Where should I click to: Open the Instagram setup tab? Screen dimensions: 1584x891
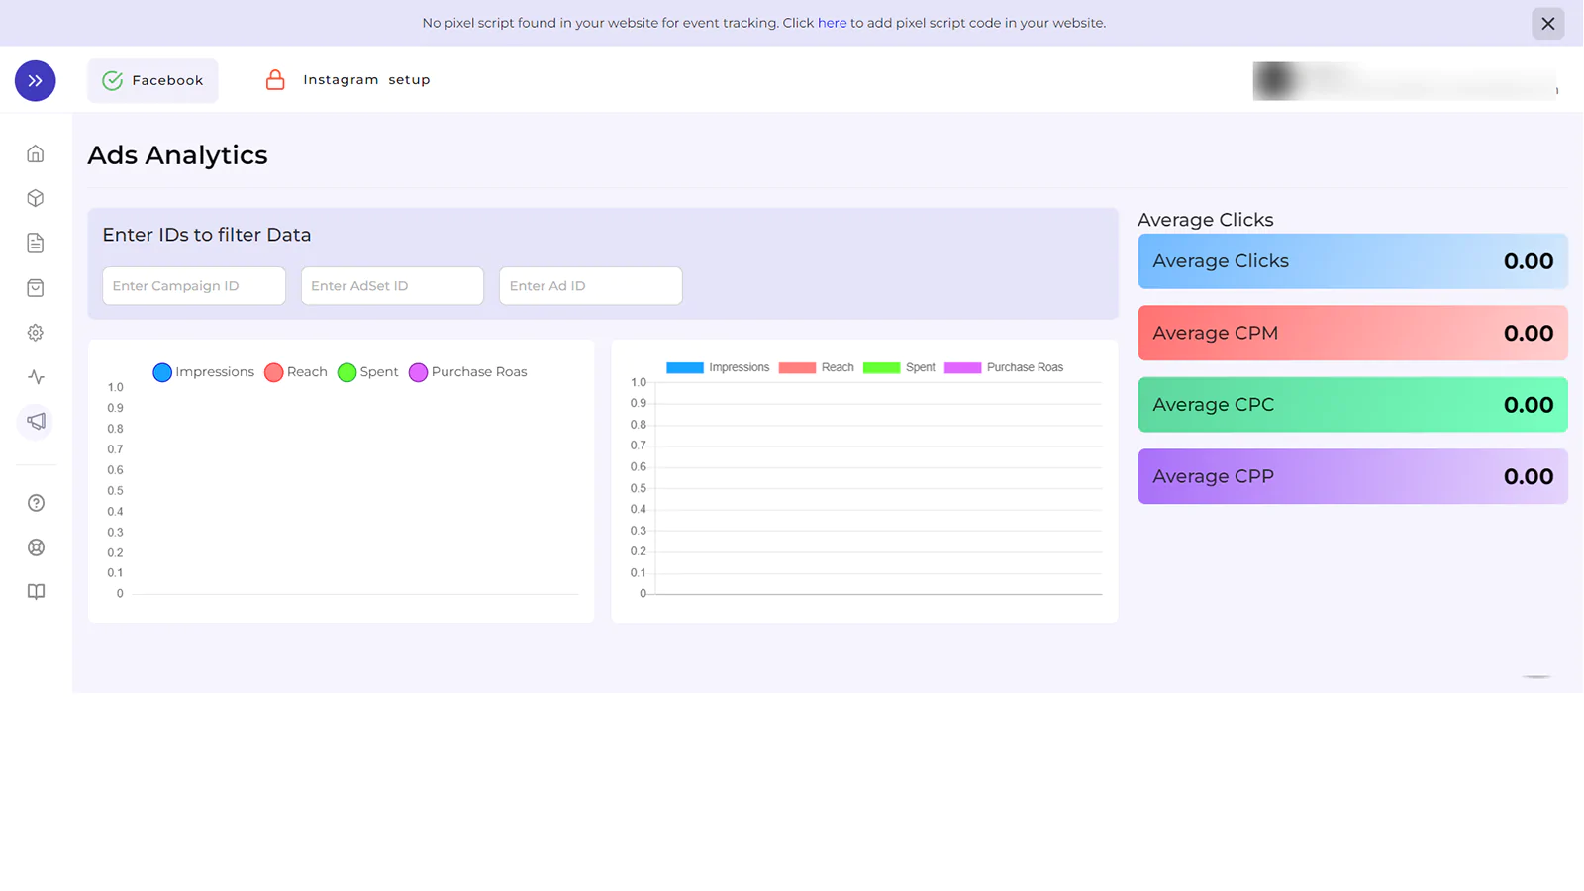click(x=347, y=80)
